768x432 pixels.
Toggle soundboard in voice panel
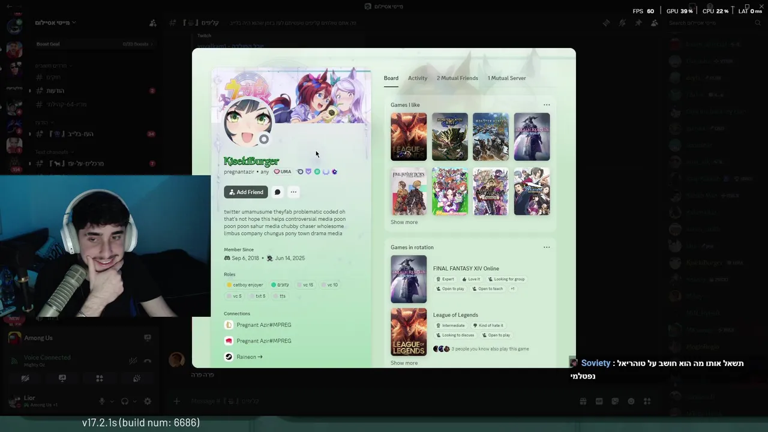click(x=137, y=379)
